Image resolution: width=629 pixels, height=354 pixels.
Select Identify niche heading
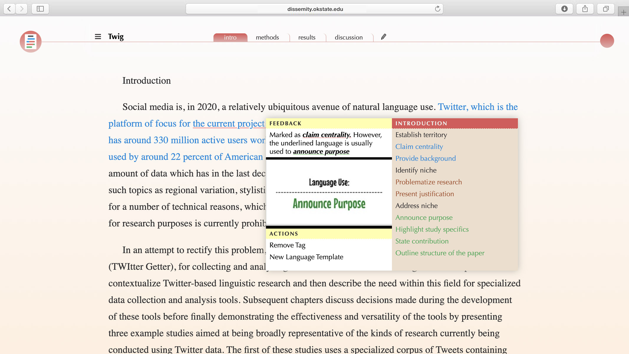click(x=416, y=170)
